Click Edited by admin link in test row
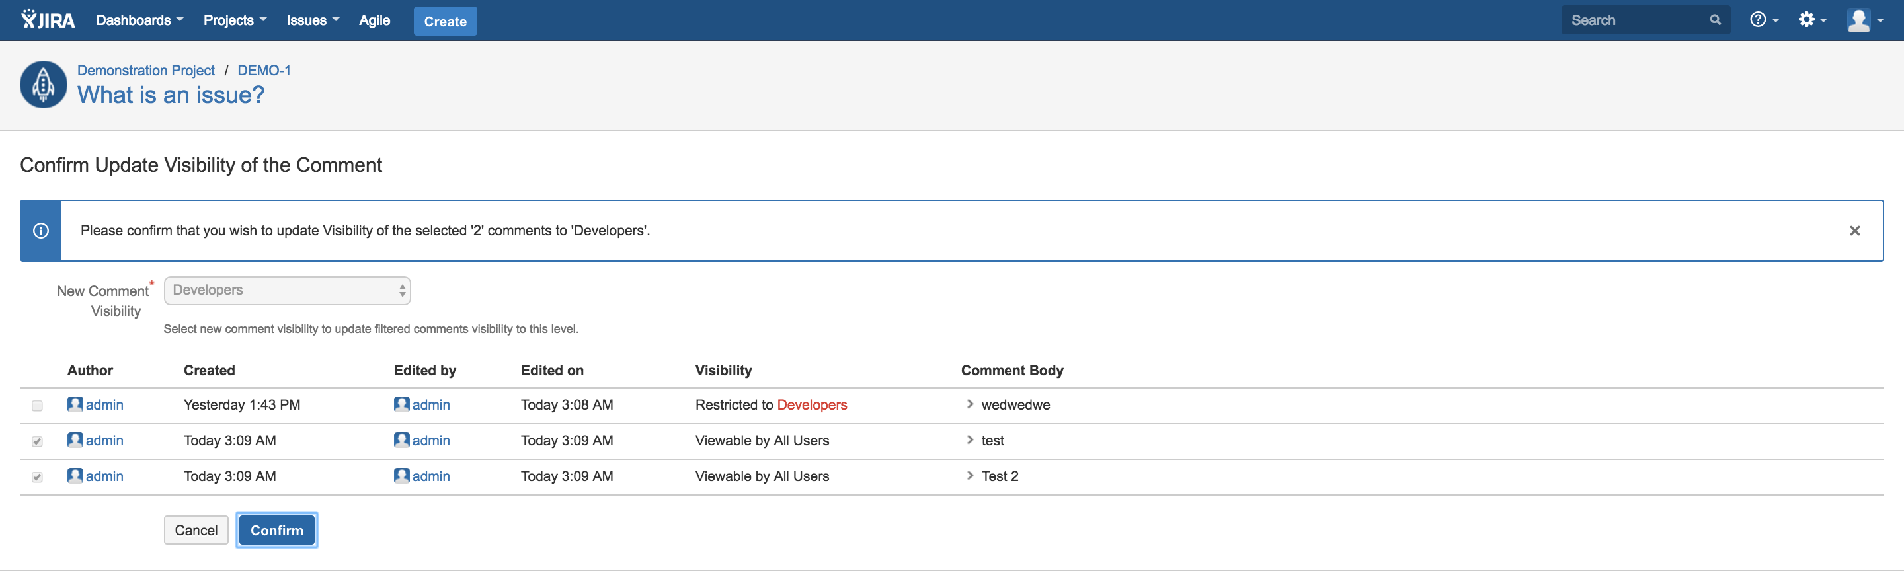Screen dimensions: 1904x571 pyautogui.click(x=431, y=440)
